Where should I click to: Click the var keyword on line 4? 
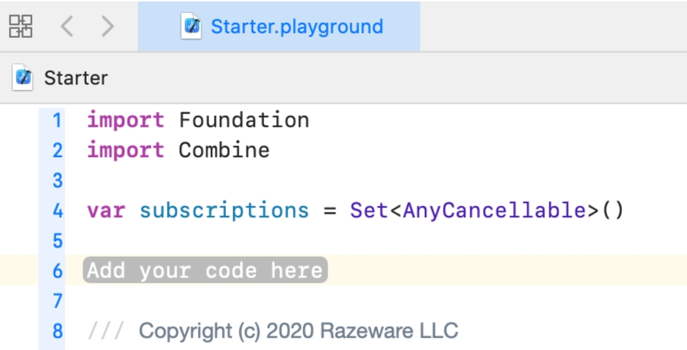[106, 210]
